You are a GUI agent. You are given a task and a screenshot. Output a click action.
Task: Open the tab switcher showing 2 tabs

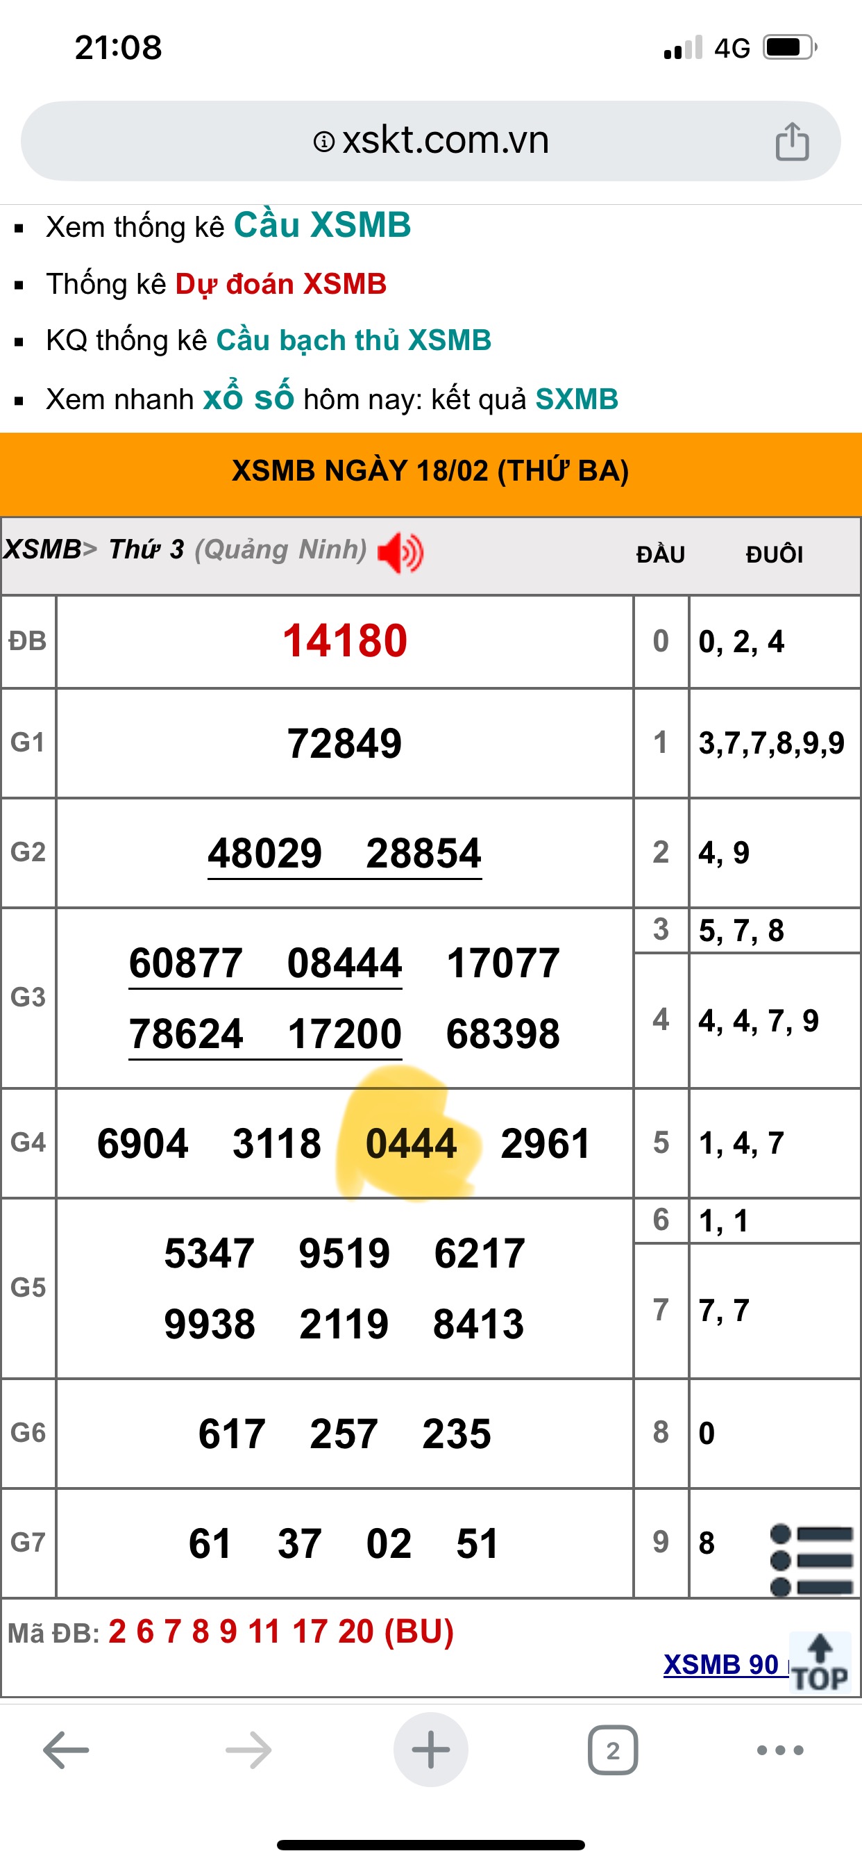click(613, 1750)
